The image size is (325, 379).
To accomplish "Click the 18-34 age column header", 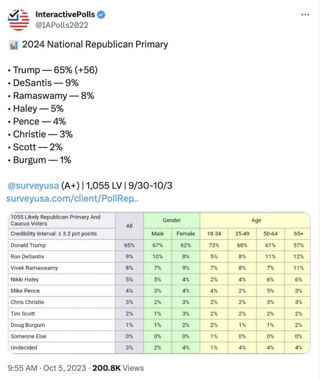I will point(214,234).
